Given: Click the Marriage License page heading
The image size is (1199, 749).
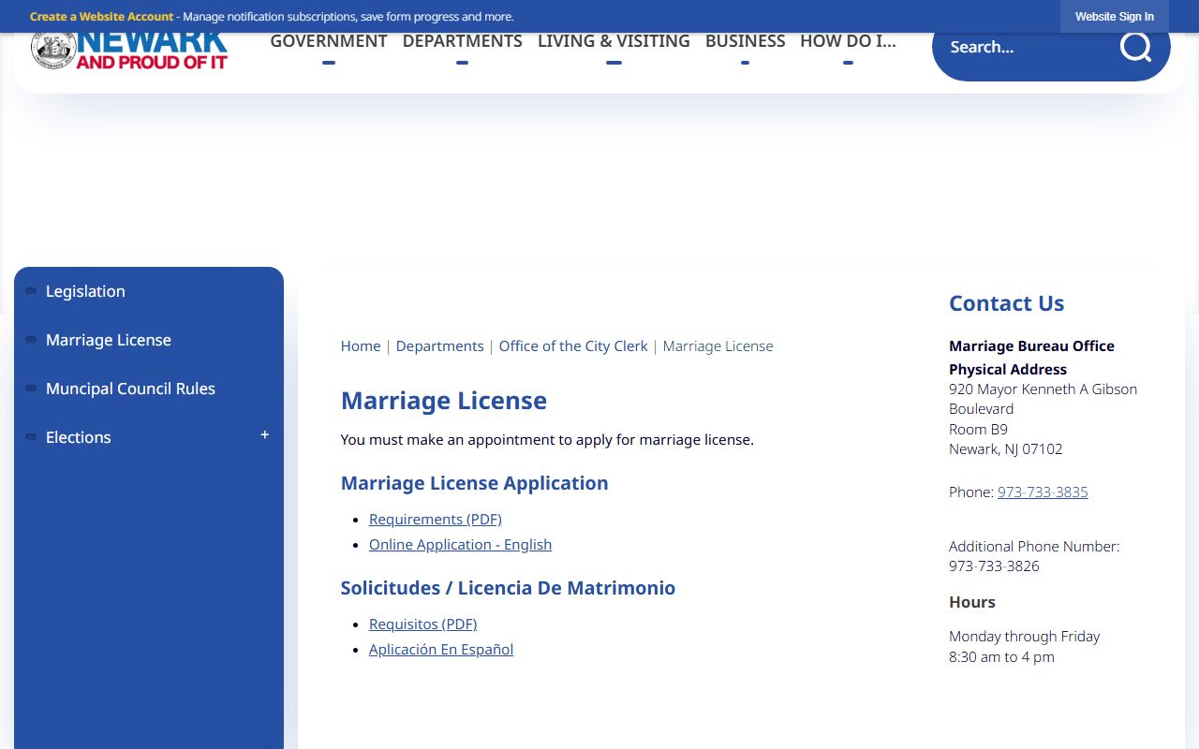Looking at the screenshot, I should click(x=444, y=401).
